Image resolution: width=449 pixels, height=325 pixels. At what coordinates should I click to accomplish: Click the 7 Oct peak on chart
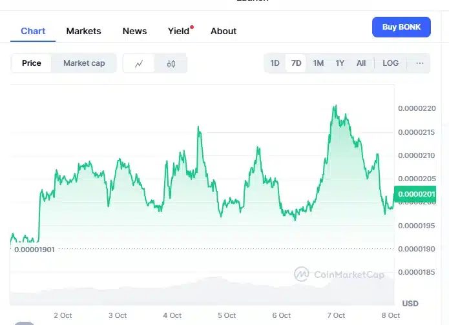tap(335, 106)
